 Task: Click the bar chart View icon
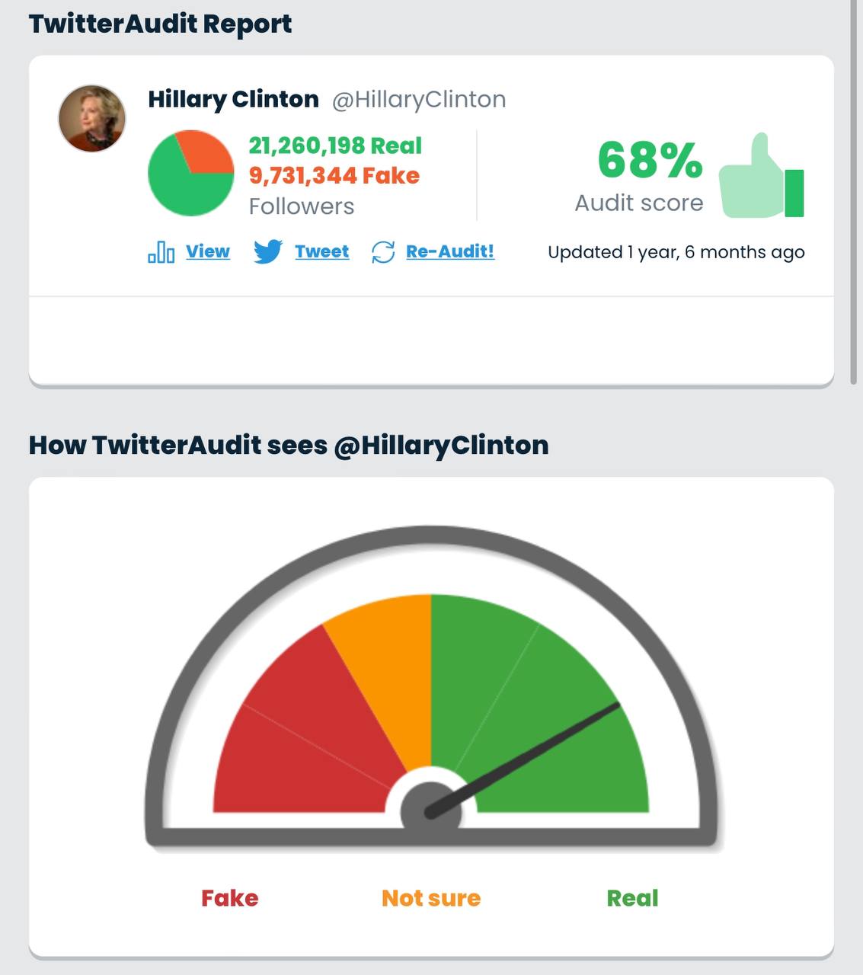161,251
